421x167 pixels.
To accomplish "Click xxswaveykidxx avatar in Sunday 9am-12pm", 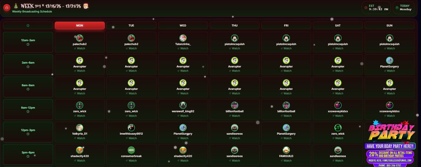I will click(x=389, y=105).
